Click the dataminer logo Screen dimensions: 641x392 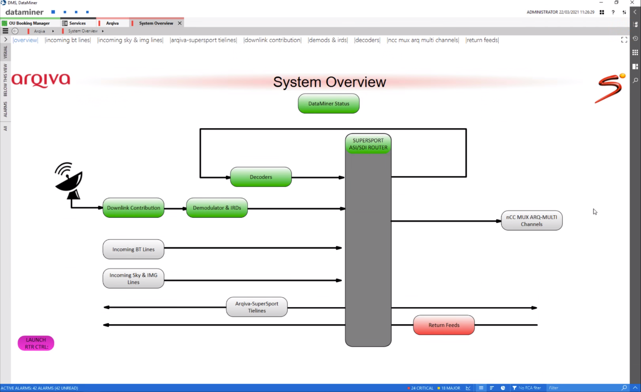click(24, 12)
